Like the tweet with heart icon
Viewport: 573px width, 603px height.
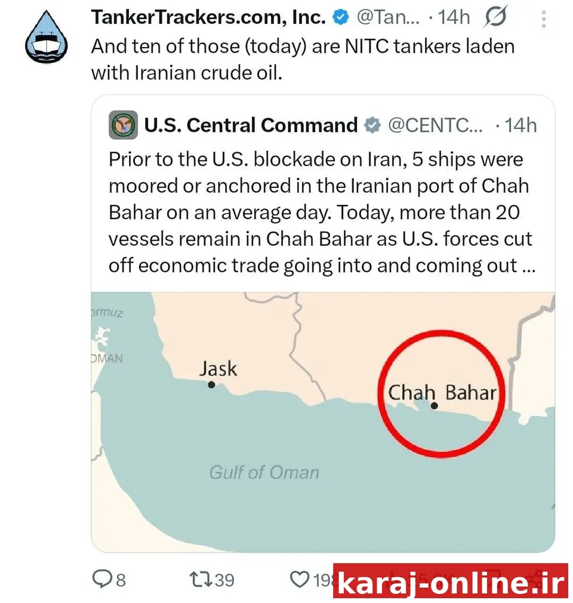pyautogui.click(x=300, y=580)
